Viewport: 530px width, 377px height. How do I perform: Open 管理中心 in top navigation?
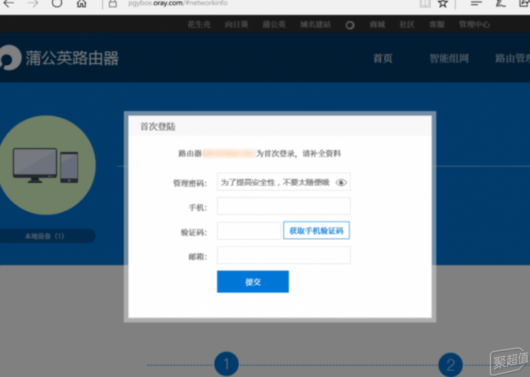pos(474,24)
